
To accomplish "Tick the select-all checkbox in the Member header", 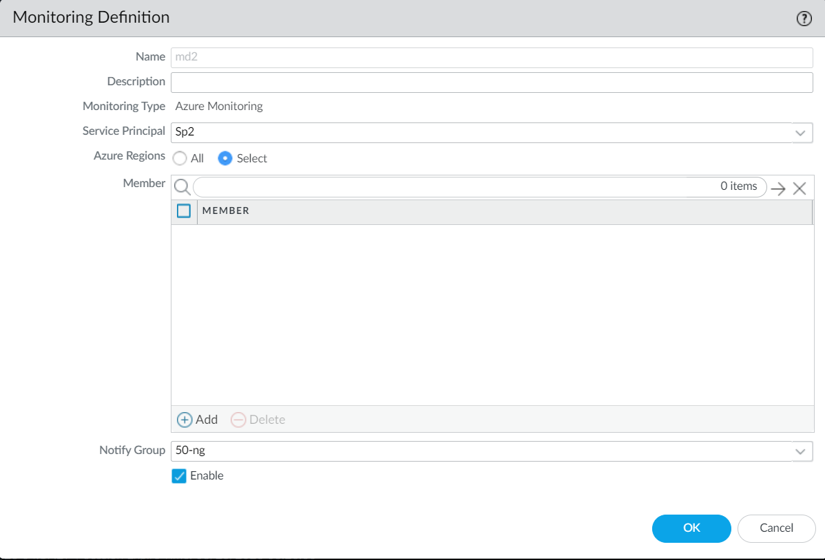I will pos(184,211).
